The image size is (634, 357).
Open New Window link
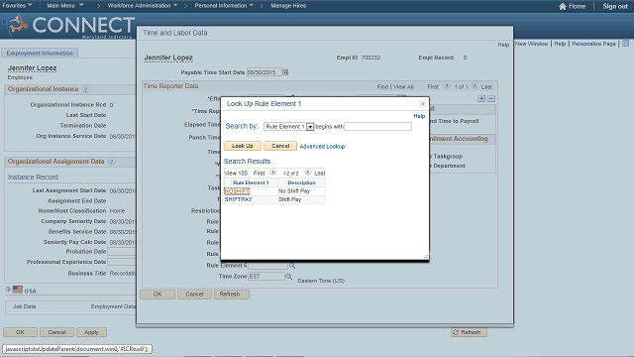(x=531, y=44)
